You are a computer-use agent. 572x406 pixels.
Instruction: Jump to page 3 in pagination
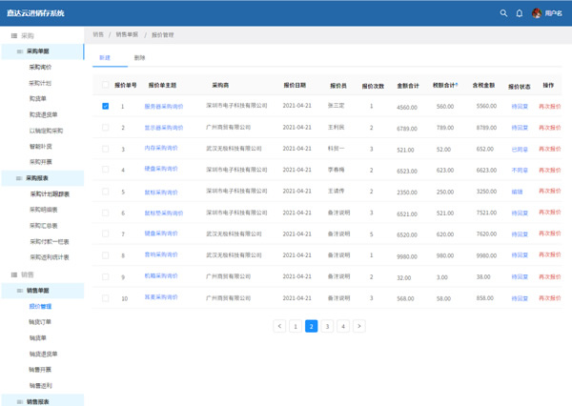327,326
